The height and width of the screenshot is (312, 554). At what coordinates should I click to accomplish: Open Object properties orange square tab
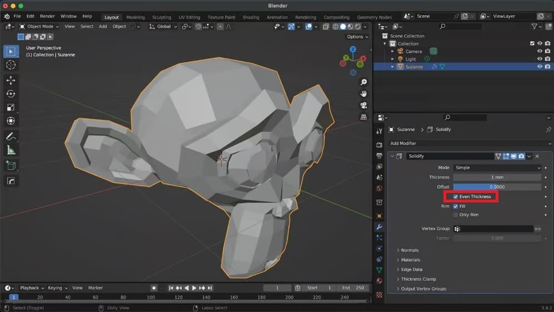point(379,216)
